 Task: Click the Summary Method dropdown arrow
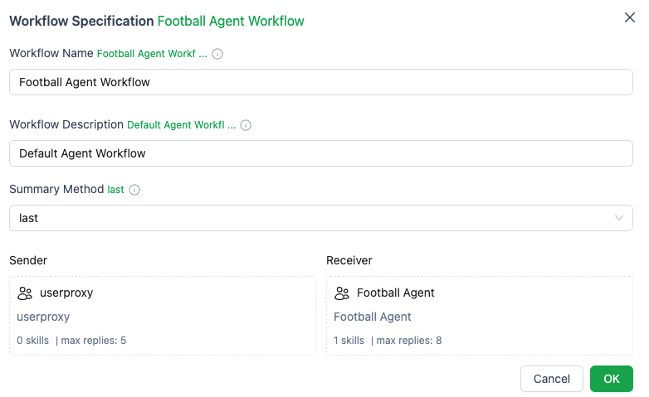pos(619,218)
